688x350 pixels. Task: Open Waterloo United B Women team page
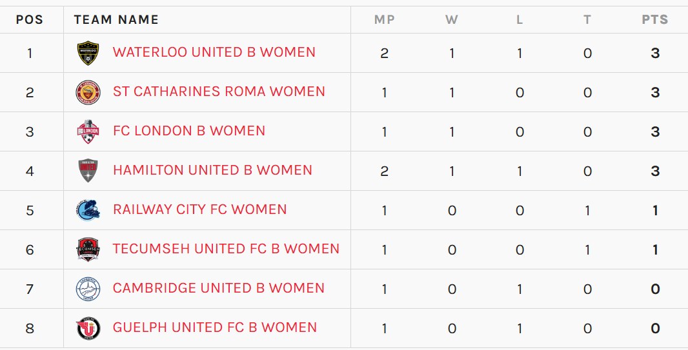[x=214, y=52]
